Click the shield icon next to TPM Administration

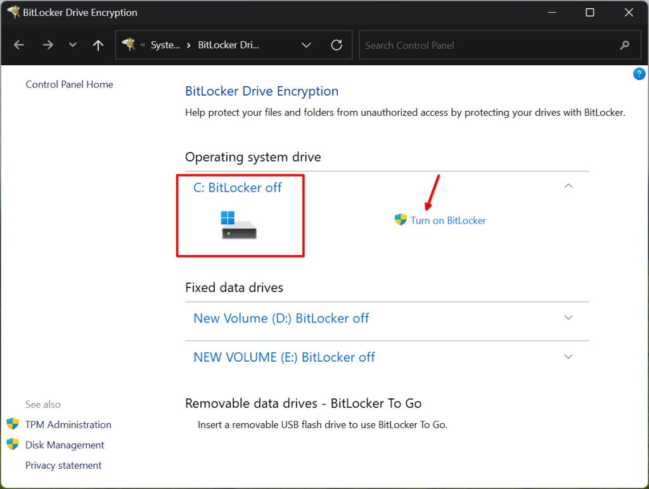click(13, 424)
